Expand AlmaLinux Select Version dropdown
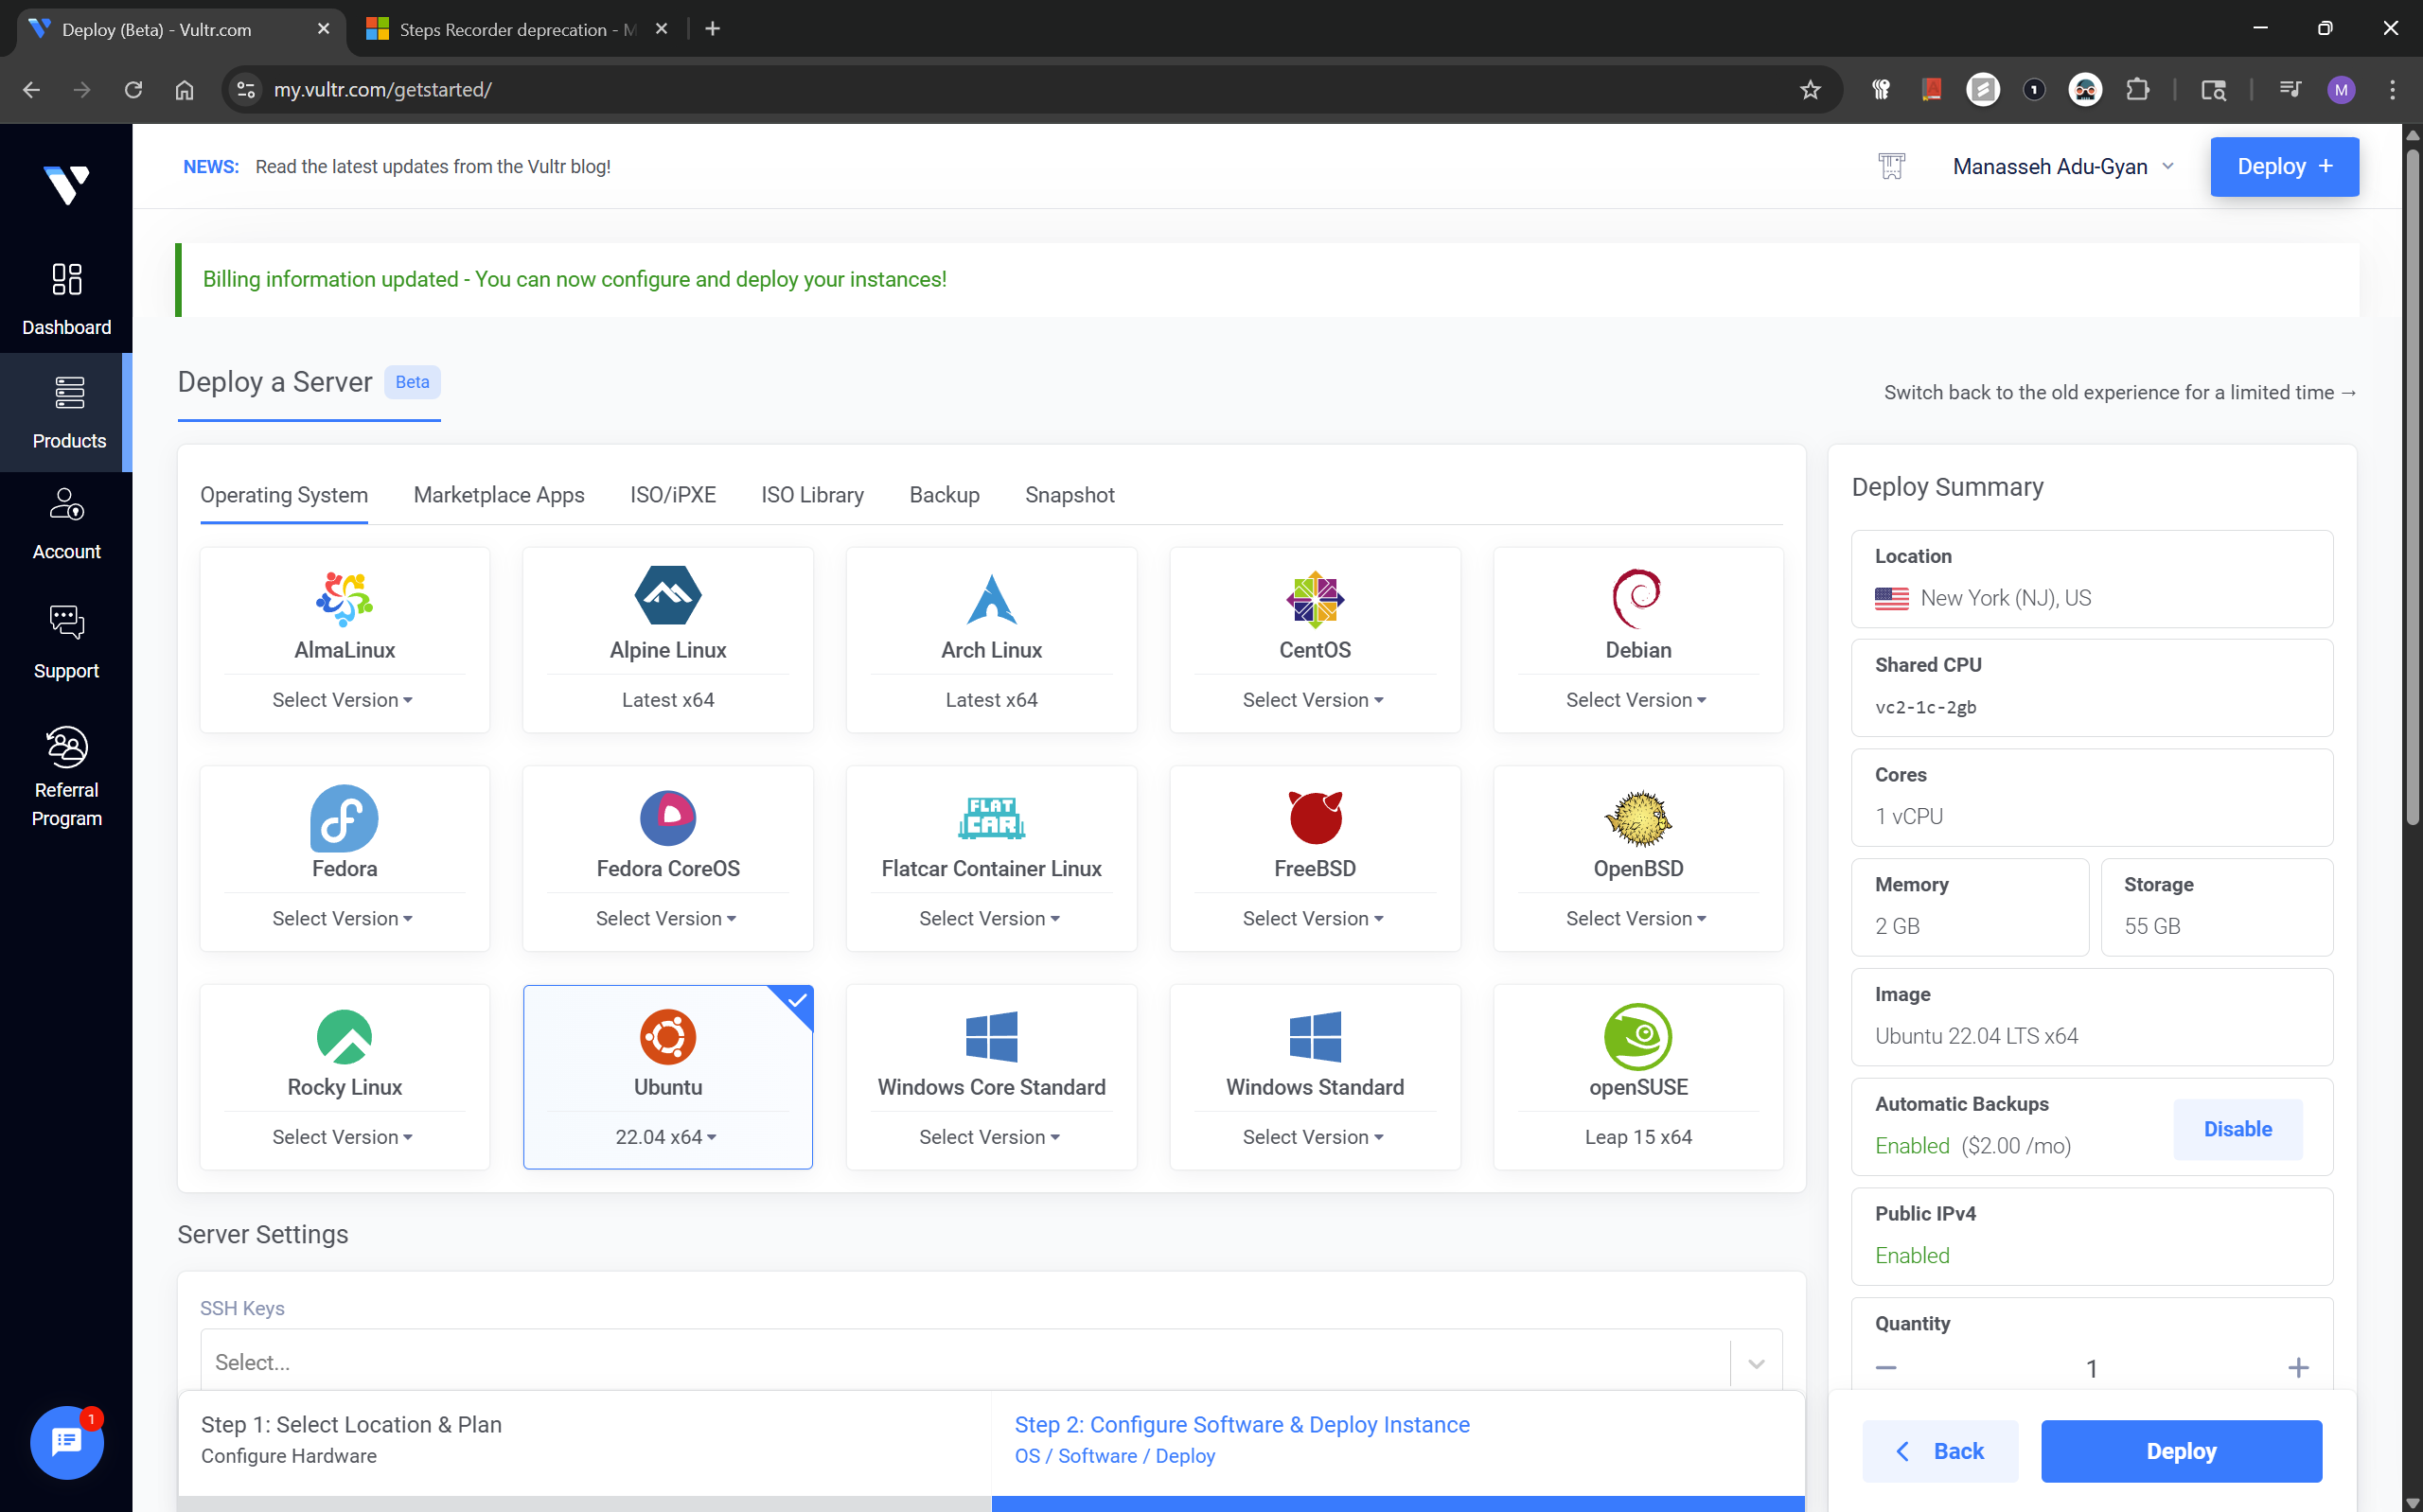 [342, 700]
